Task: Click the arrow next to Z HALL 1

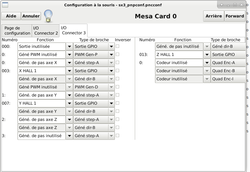Action: click(207, 55)
